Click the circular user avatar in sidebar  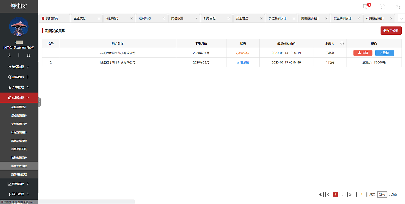[18, 27]
